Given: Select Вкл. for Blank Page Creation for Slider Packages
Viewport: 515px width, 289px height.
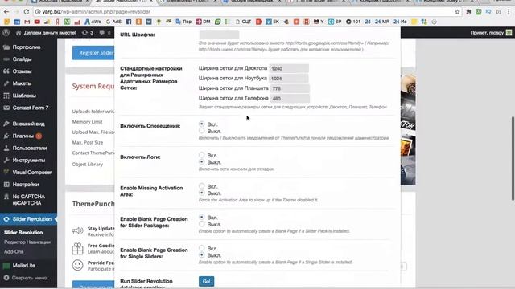Looking at the screenshot, I should pyautogui.click(x=201, y=217).
